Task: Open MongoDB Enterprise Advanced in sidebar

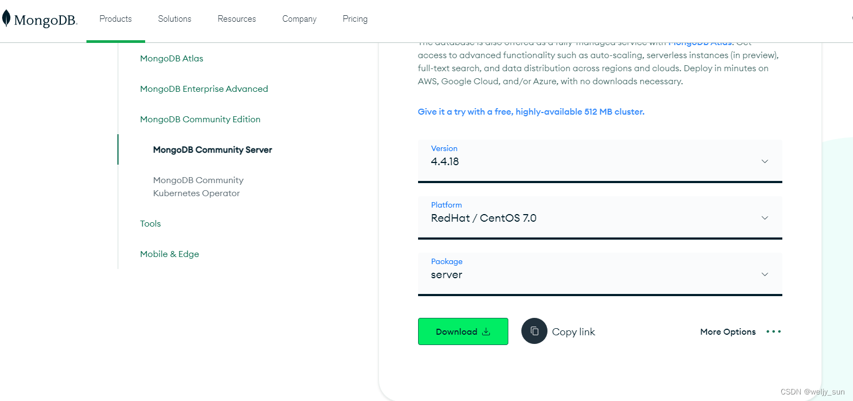Action: 204,89
